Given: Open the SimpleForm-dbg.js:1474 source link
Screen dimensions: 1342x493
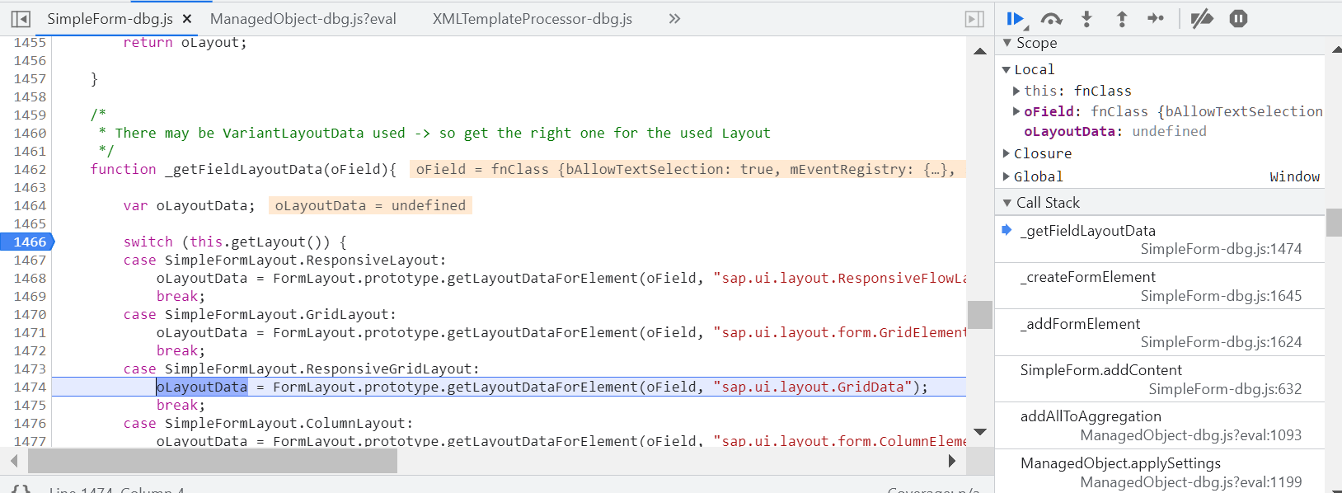Looking at the screenshot, I should click(1221, 249).
